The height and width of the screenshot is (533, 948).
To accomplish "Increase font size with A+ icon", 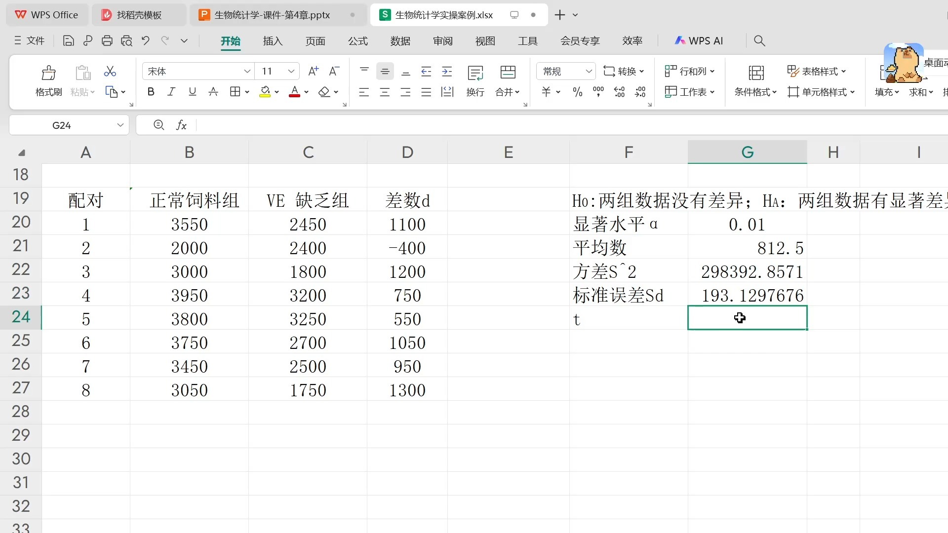I will click(313, 72).
